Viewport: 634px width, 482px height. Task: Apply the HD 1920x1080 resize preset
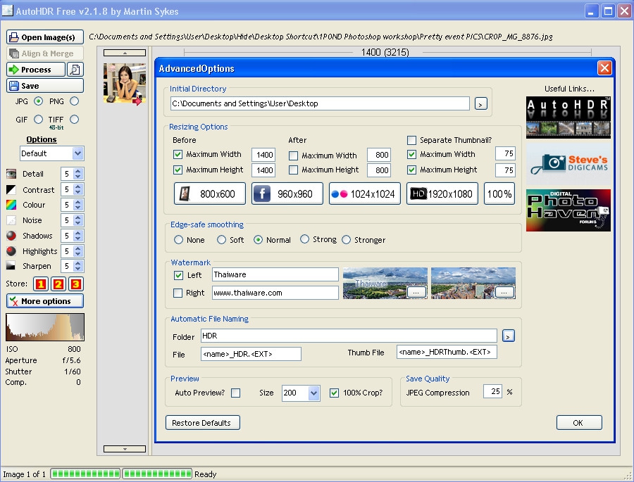click(x=442, y=194)
